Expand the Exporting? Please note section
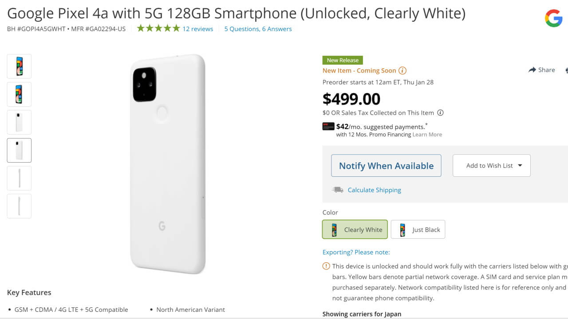This screenshot has height=319, width=568. pyautogui.click(x=356, y=252)
